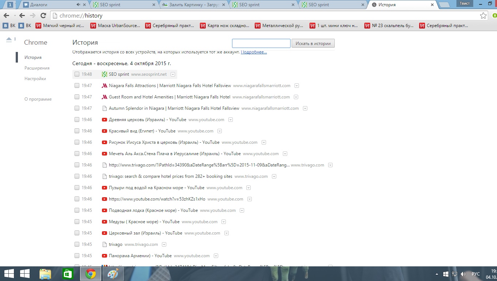This screenshot has width=497, height=281.
Task: Click the 19:46 time of the trivago URL entry
Action: point(87,165)
